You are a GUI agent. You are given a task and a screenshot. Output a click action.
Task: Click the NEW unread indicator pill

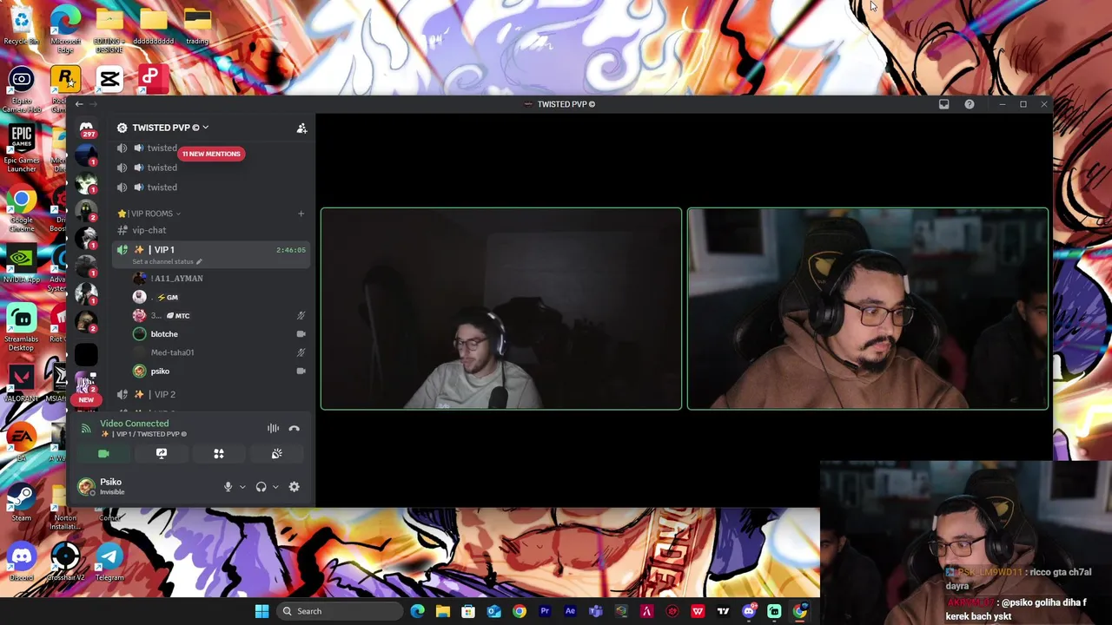86,400
